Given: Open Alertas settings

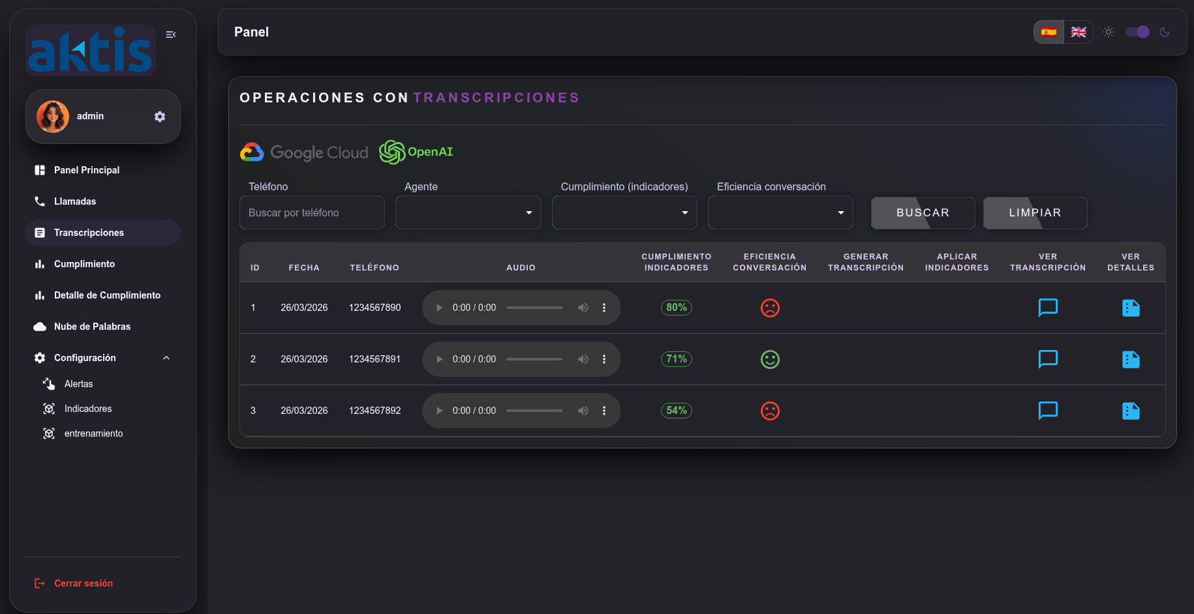Looking at the screenshot, I should pyautogui.click(x=103, y=384).
